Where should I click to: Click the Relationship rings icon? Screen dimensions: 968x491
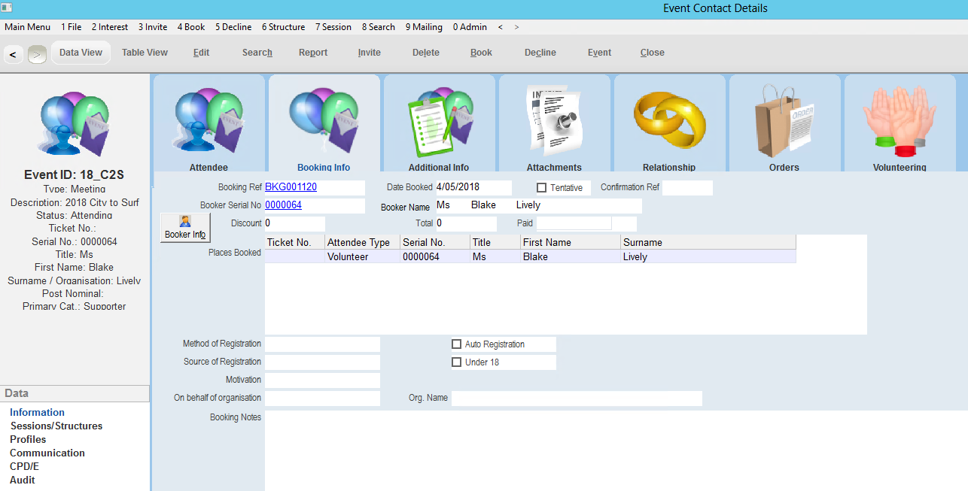(x=669, y=122)
